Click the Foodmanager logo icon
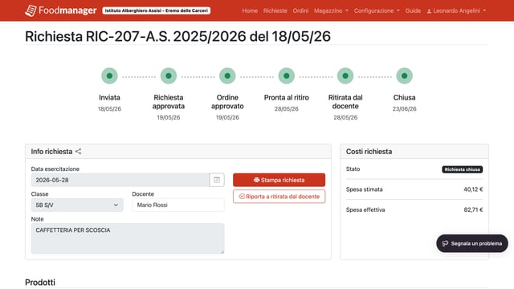 click(x=31, y=10)
